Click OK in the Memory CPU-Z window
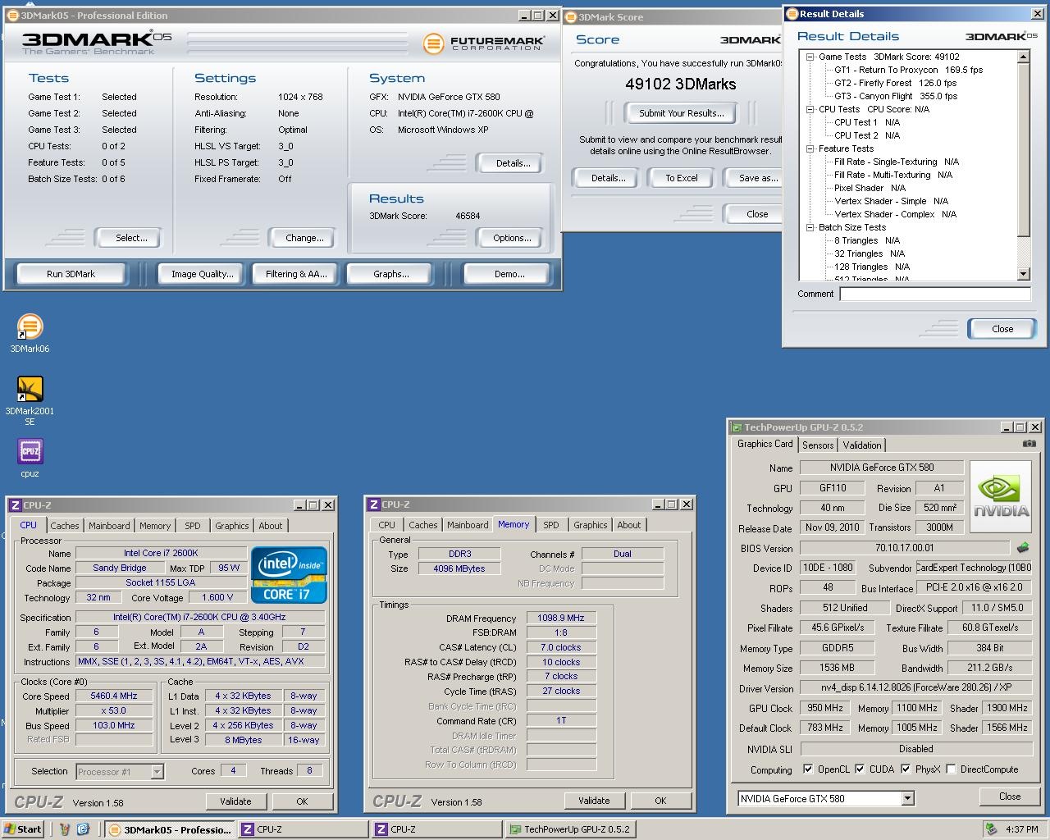1050x840 pixels. 660,801
